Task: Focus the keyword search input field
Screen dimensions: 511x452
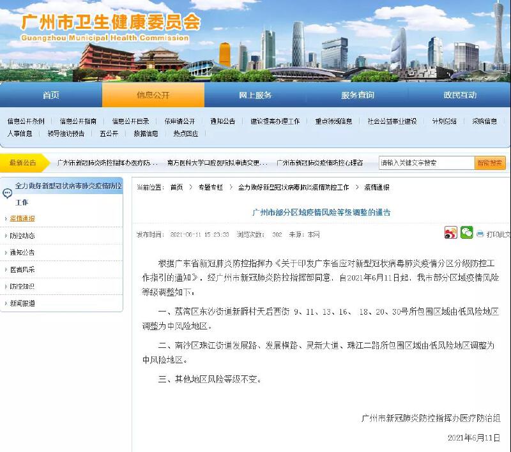Action: point(426,163)
